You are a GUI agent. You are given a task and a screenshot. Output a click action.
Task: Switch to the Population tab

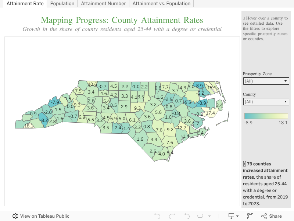click(x=62, y=4)
